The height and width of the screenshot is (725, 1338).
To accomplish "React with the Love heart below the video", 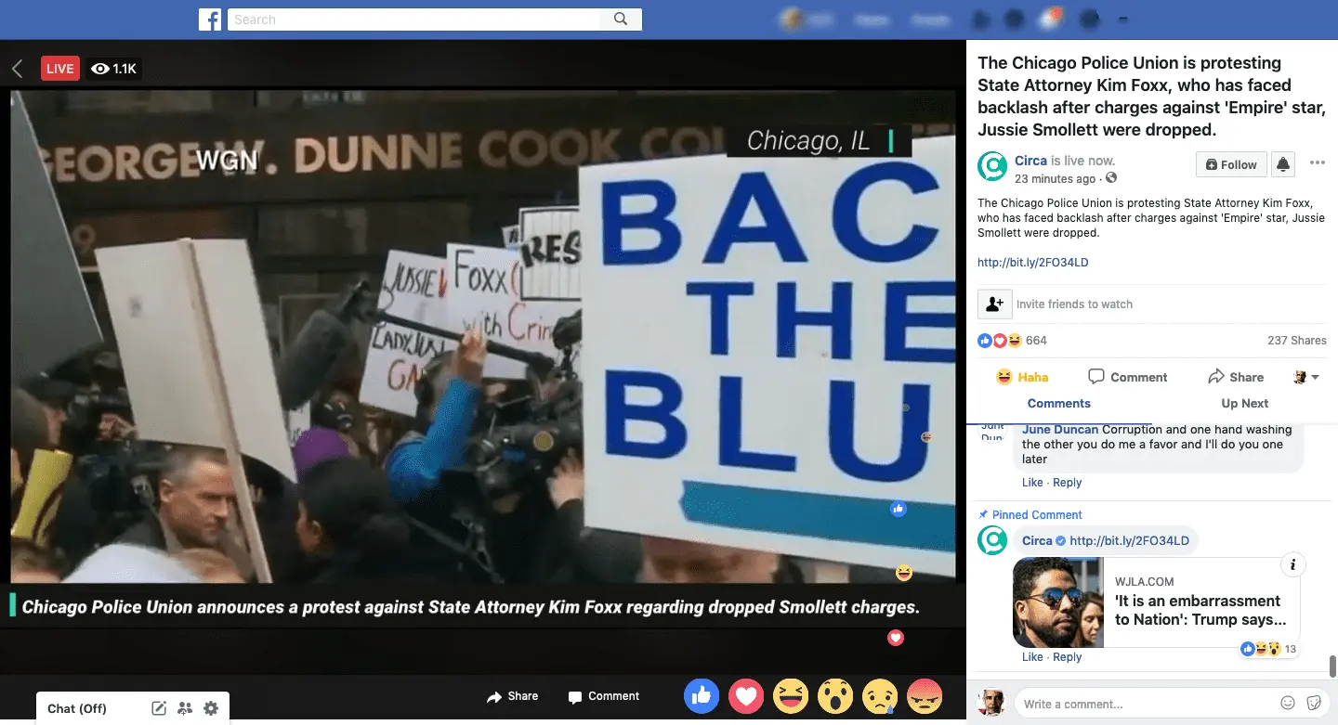I will tap(746, 695).
